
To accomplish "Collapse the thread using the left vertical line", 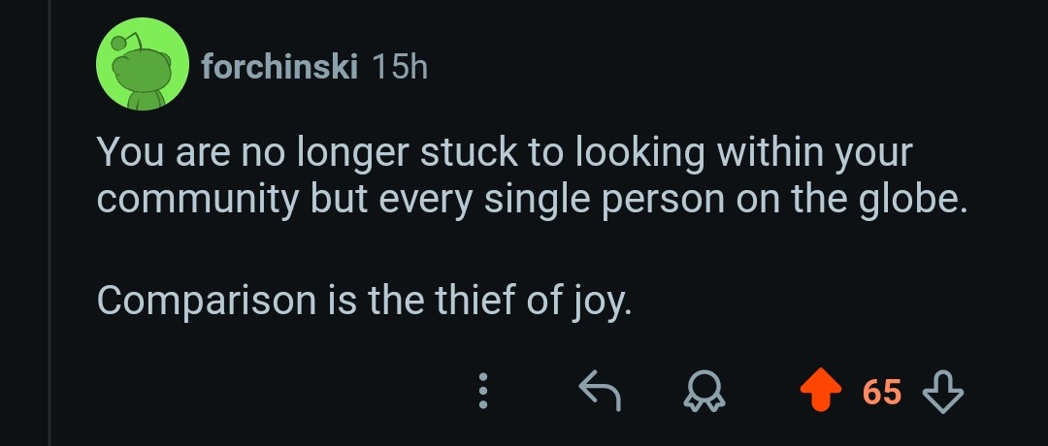I will click(49, 223).
